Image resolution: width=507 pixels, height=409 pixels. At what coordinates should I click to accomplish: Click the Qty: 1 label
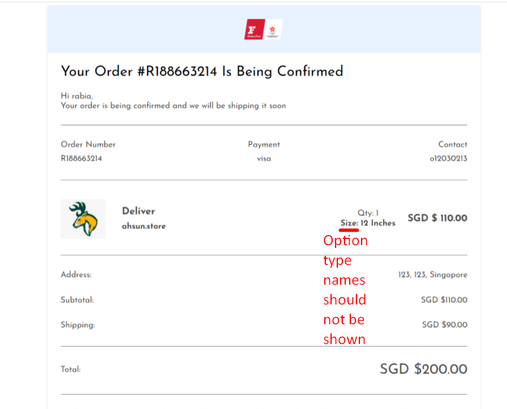point(368,213)
